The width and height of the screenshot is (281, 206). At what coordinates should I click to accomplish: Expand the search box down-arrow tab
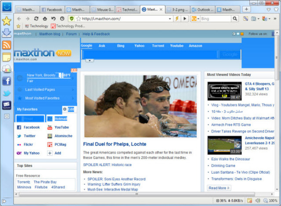pos(90,60)
